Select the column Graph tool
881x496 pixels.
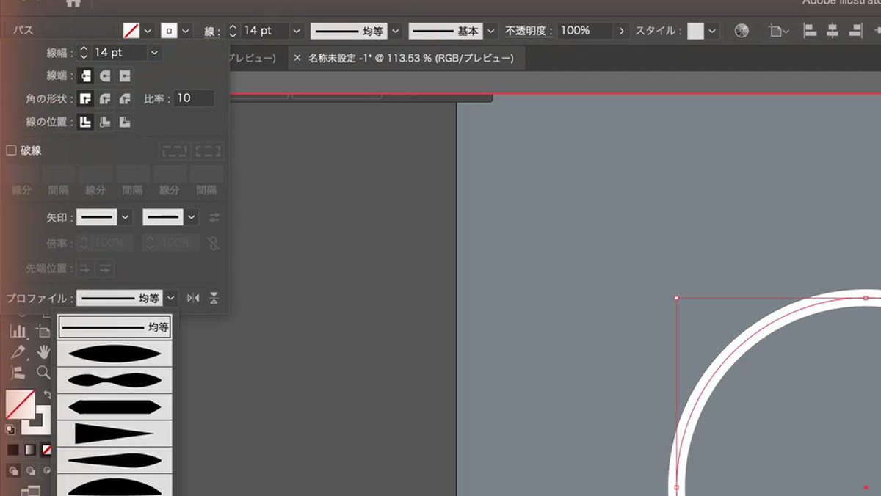(x=18, y=331)
